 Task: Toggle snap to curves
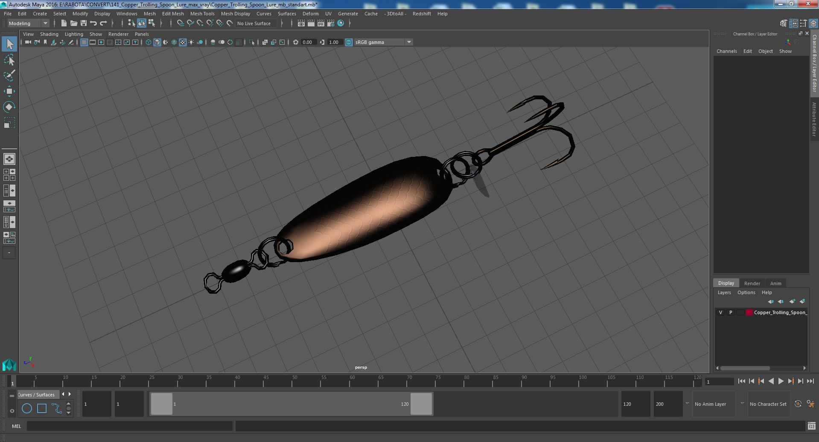(x=190, y=23)
